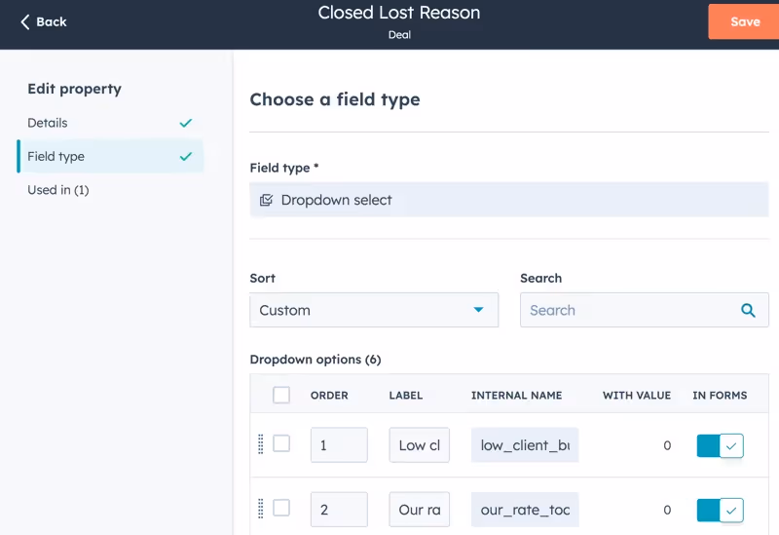Open the Field type Dropdown select box
Screen dimensions: 779x535
pyautogui.click(x=509, y=200)
